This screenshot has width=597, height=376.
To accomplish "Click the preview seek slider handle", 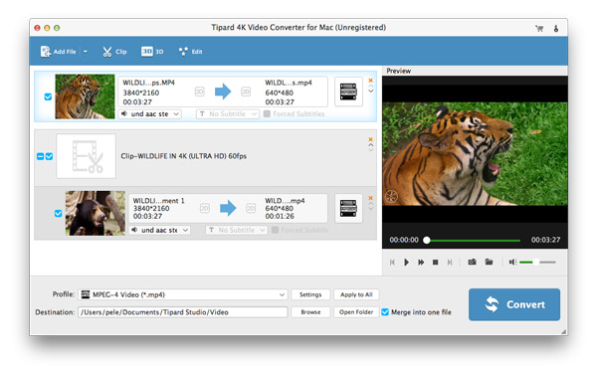I will click(427, 240).
